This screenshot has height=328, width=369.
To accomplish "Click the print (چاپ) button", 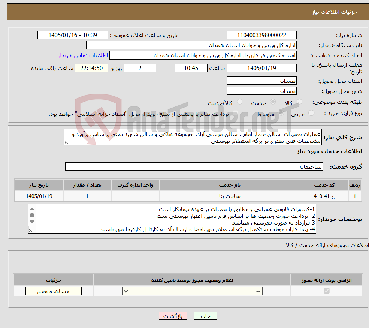I will click(x=205, y=316).
